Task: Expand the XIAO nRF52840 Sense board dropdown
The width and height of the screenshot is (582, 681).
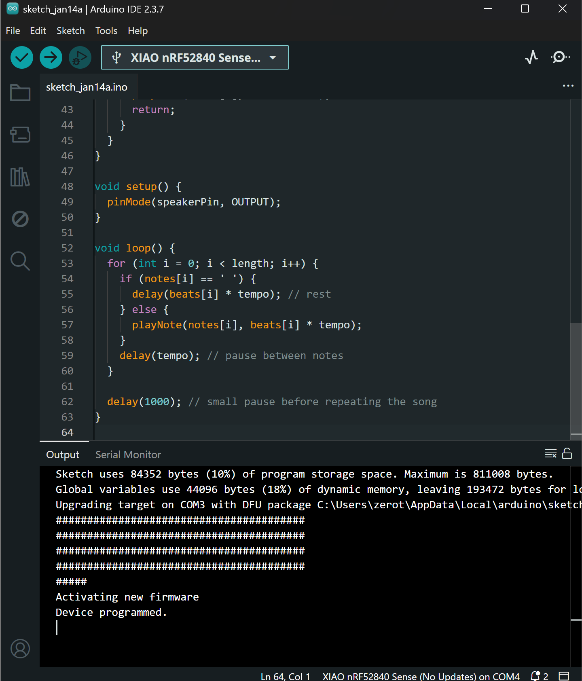Action: (195, 57)
